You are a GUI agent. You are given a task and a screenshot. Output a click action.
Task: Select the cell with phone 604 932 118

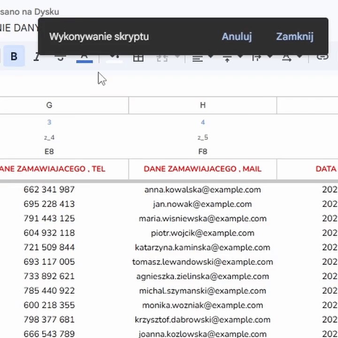tap(49, 233)
